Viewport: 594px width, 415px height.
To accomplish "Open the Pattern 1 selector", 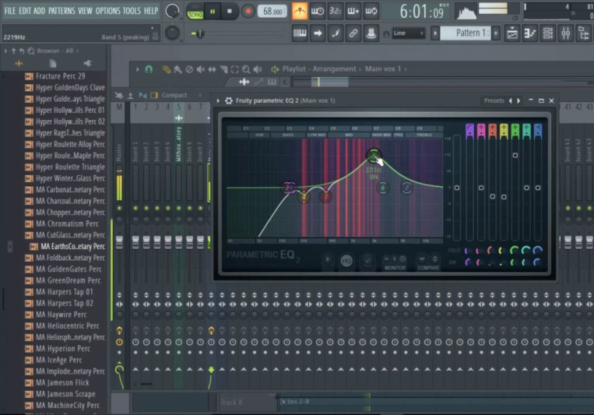I will click(x=466, y=33).
